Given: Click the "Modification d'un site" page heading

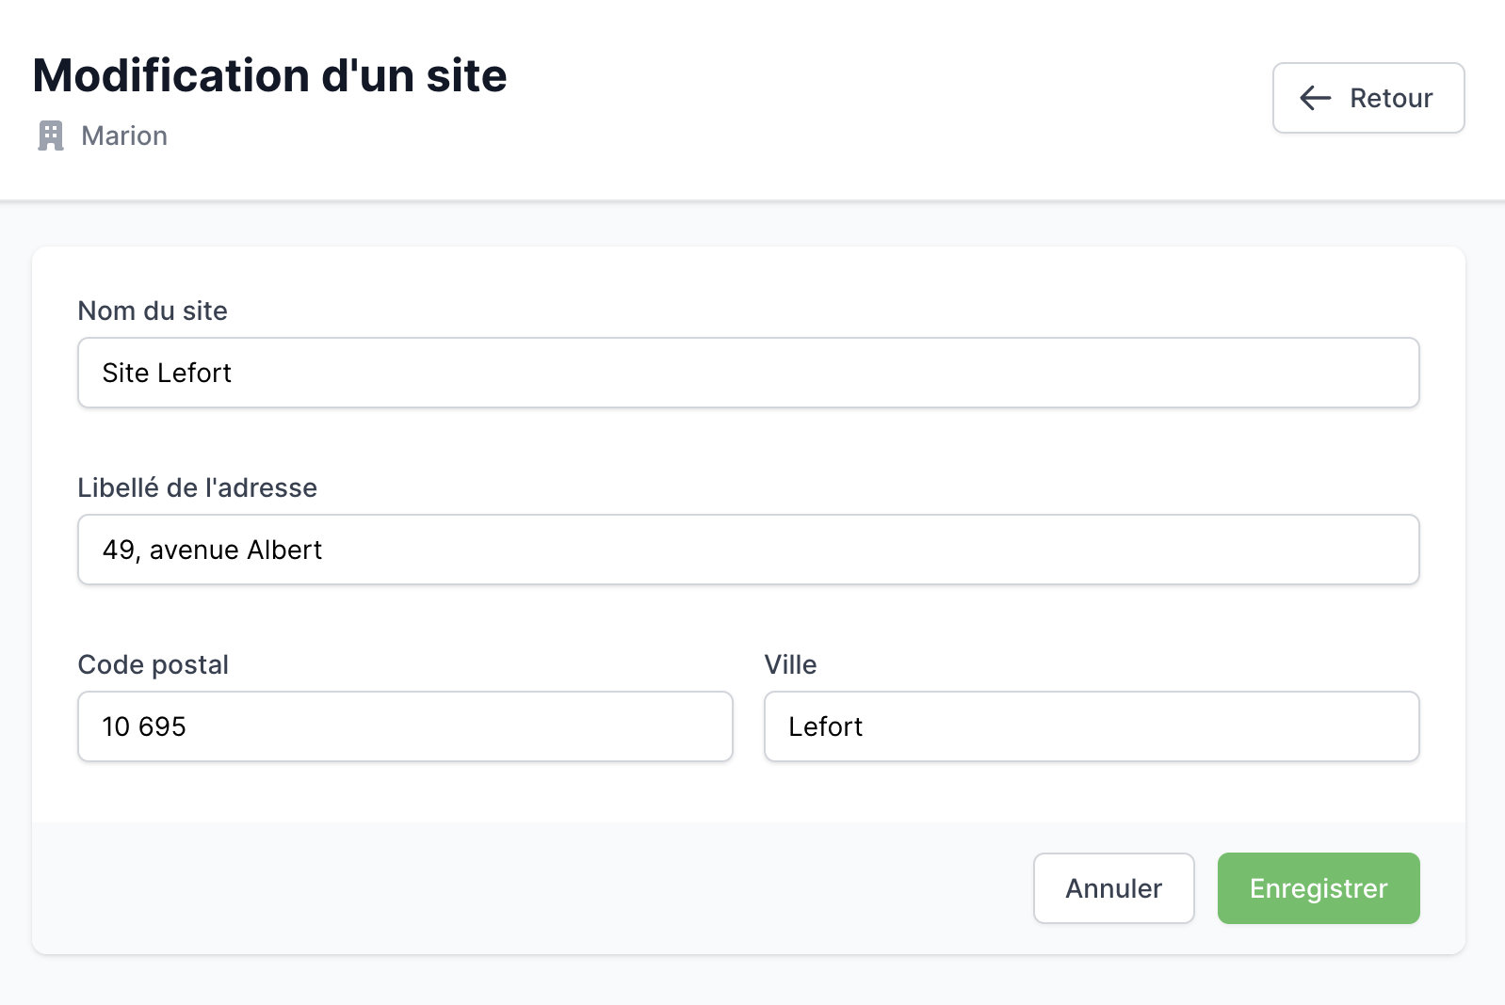Looking at the screenshot, I should tap(270, 75).
